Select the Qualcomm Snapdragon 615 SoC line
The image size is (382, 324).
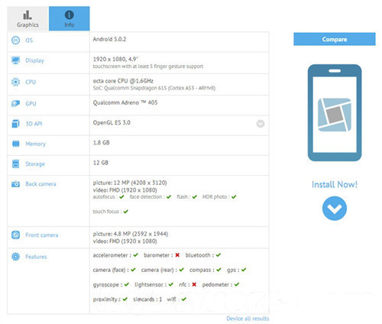(x=154, y=88)
